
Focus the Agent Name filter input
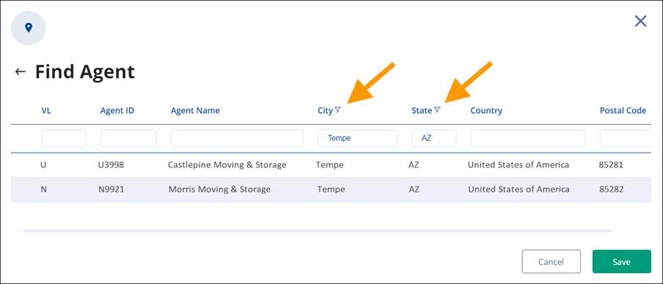point(236,138)
